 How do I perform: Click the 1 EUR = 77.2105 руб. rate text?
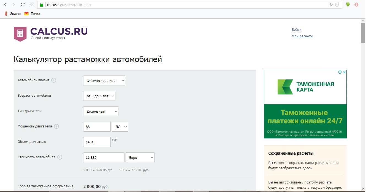[x=134, y=170]
